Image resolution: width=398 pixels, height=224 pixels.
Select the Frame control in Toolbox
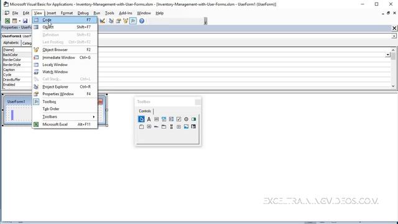(x=141, y=126)
